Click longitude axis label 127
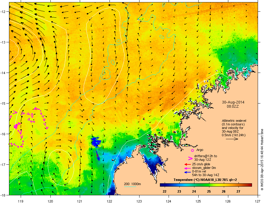The image size is (264, 204). point(258,201)
